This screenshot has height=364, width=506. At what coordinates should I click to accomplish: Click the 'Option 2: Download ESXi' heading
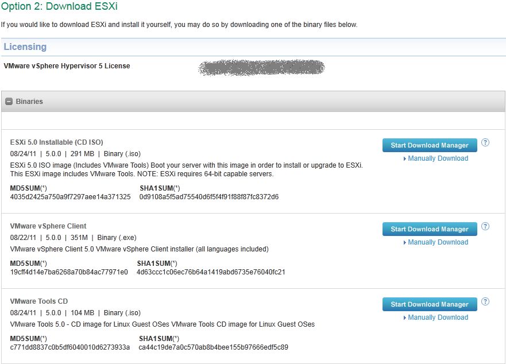59,6
